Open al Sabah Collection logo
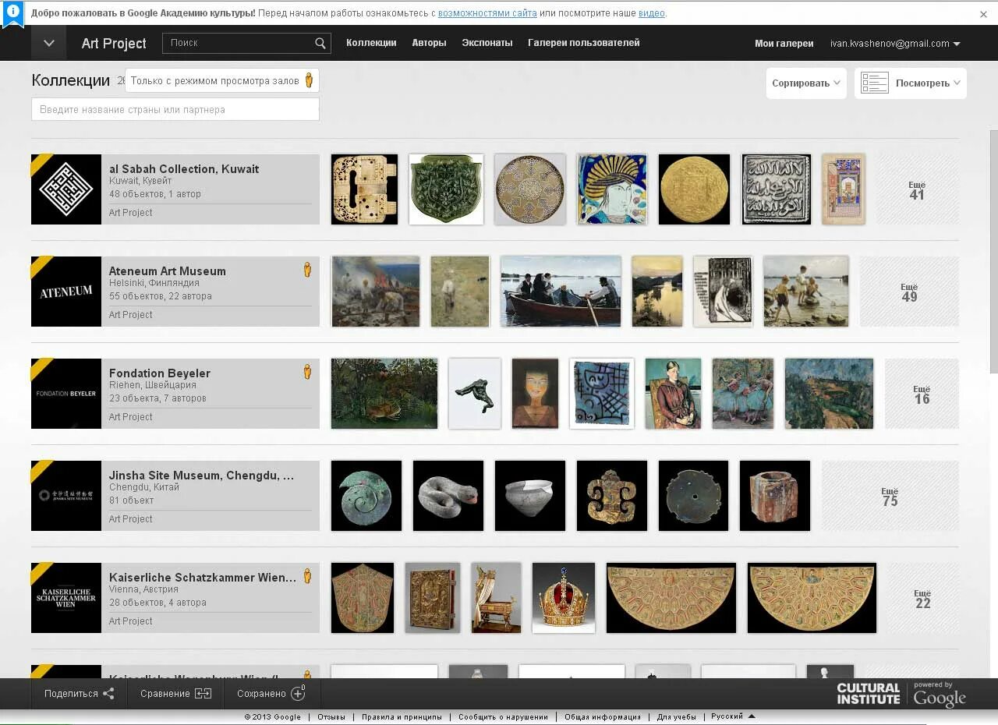 [x=66, y=189]
